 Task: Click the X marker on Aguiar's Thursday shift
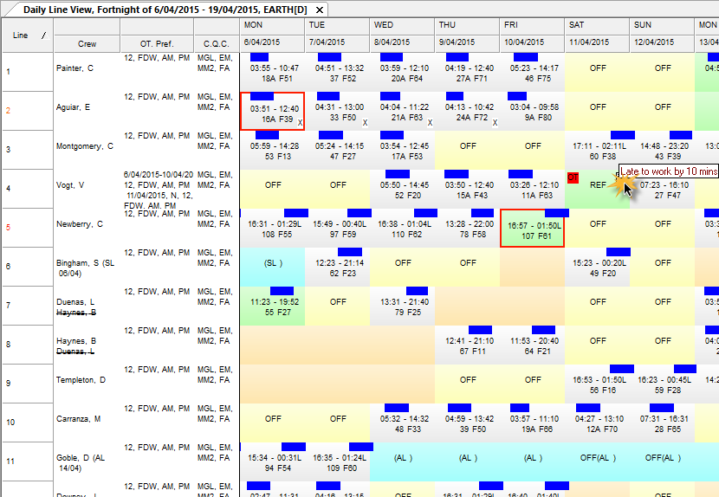pos(495,124)
